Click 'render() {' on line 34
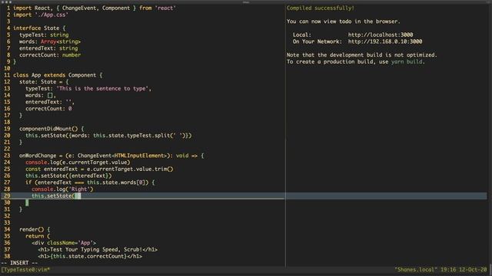This screenshot has height=276, width=492. pos(35,229)
